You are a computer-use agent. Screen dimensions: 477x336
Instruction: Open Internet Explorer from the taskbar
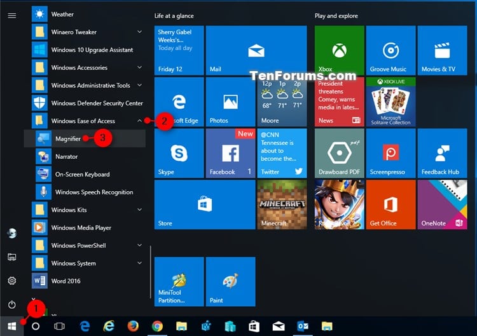(x=109, y=326)
